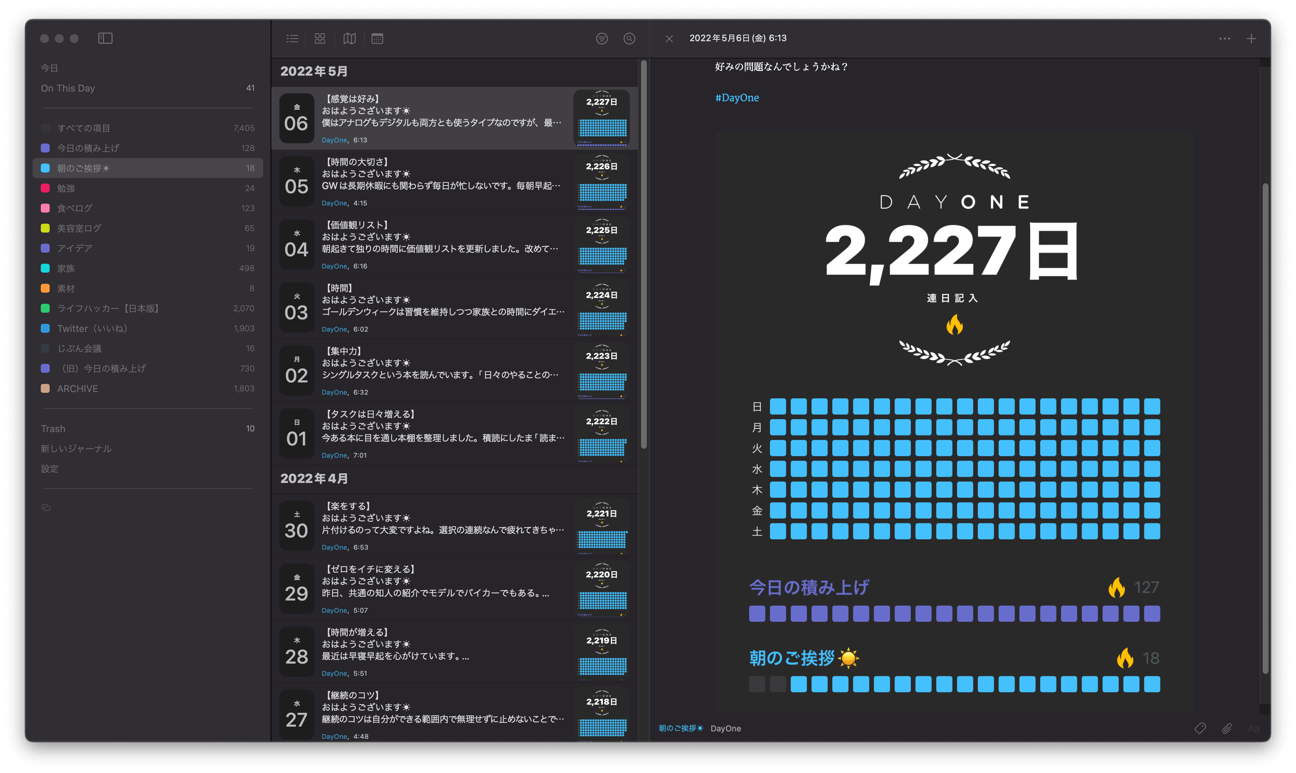Open the search icon in entry list toolbar
Screen dimensions: 1296x773
[x=629, y=39]
